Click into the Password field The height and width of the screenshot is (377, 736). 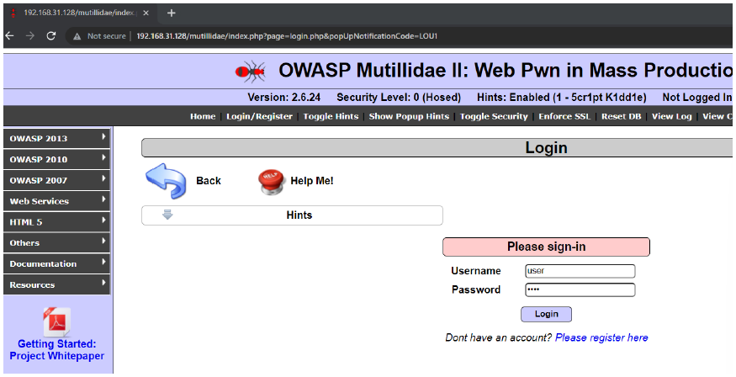(x=580, y=289)
